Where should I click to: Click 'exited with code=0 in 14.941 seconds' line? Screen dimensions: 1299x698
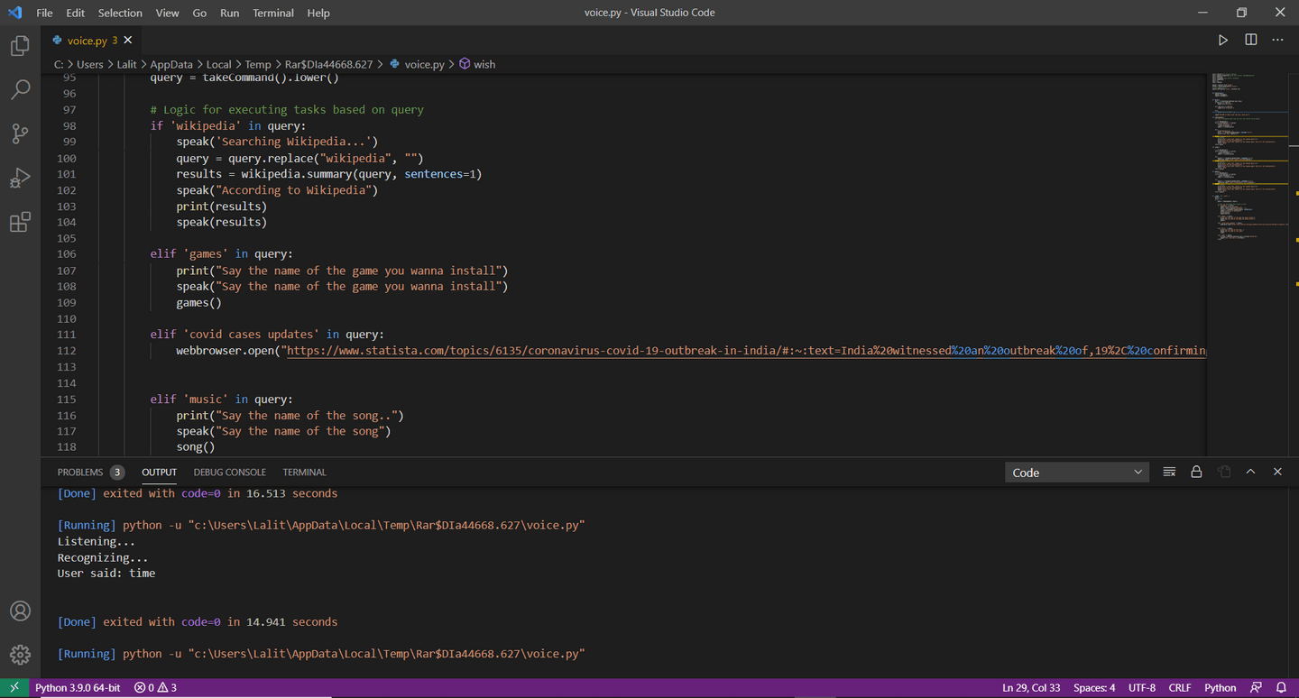pos(220,622)
